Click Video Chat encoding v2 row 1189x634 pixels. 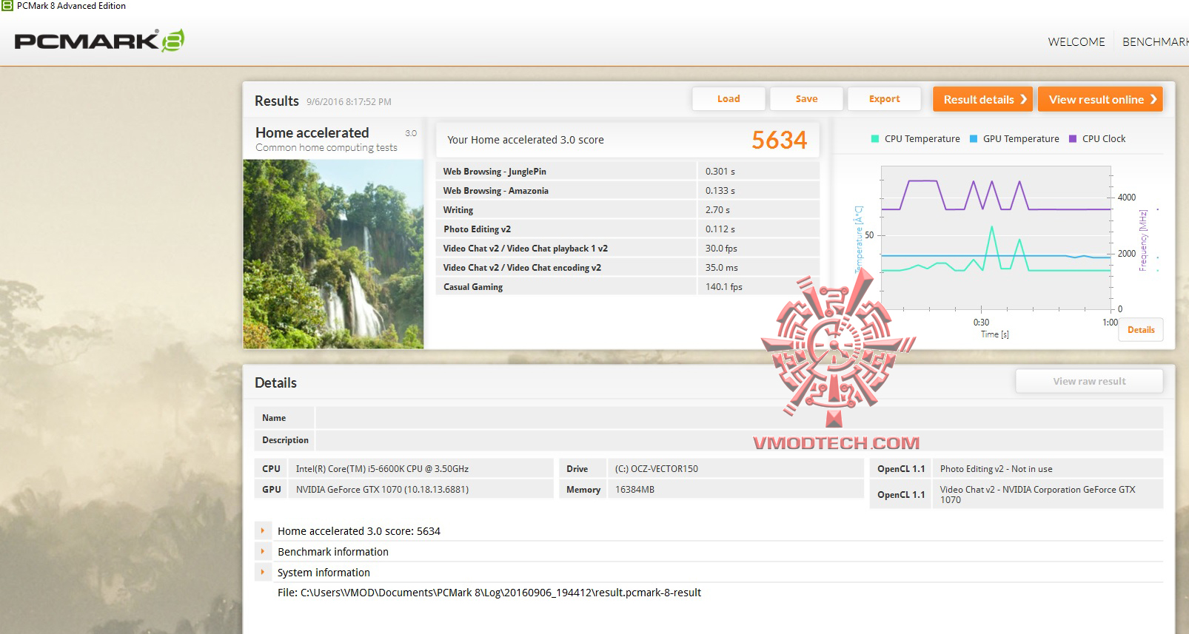pyautogui.click(x=628, y=267)
